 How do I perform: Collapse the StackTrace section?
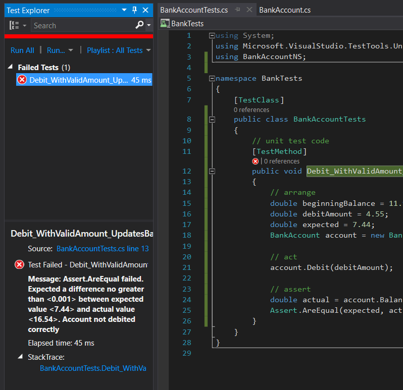point(20,356)
